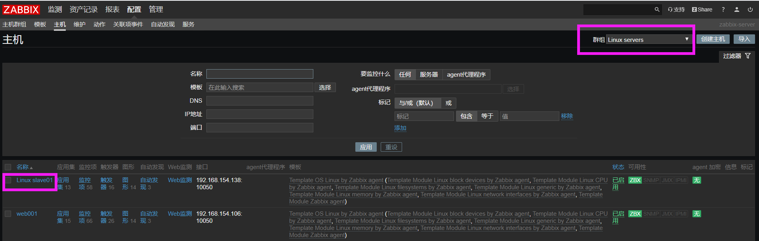Open the 资产记录 top menu
The height and width of the screenshot is (241, 759).
tap(84, 9)
